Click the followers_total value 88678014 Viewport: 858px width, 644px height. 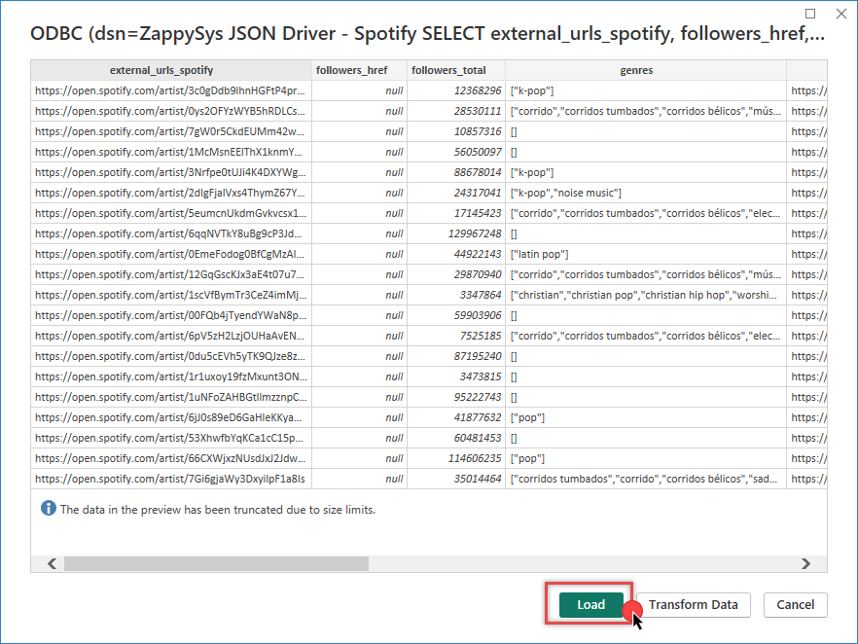(456, 172)
